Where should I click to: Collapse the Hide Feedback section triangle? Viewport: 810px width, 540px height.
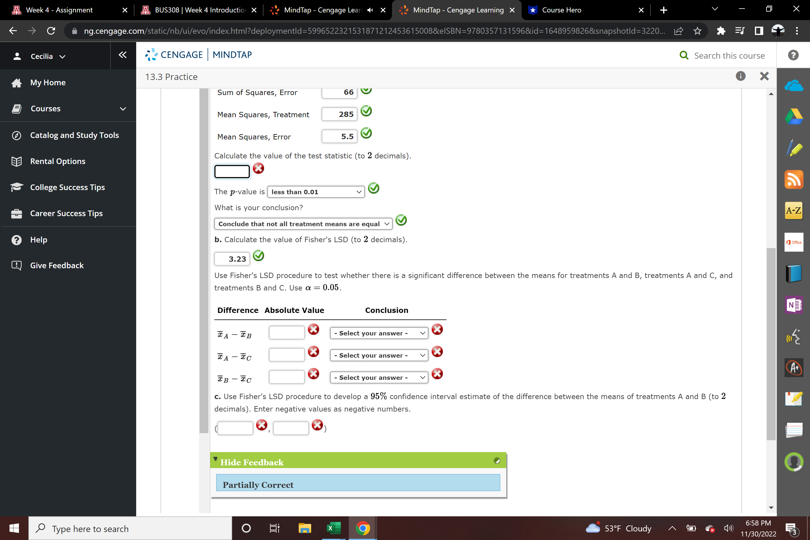click(x=216, y=459)
